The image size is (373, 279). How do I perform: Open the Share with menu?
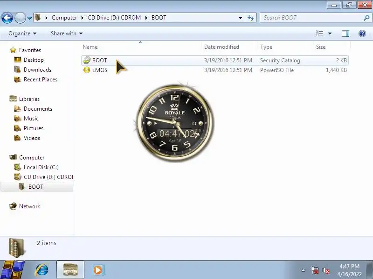coord(67,33)
